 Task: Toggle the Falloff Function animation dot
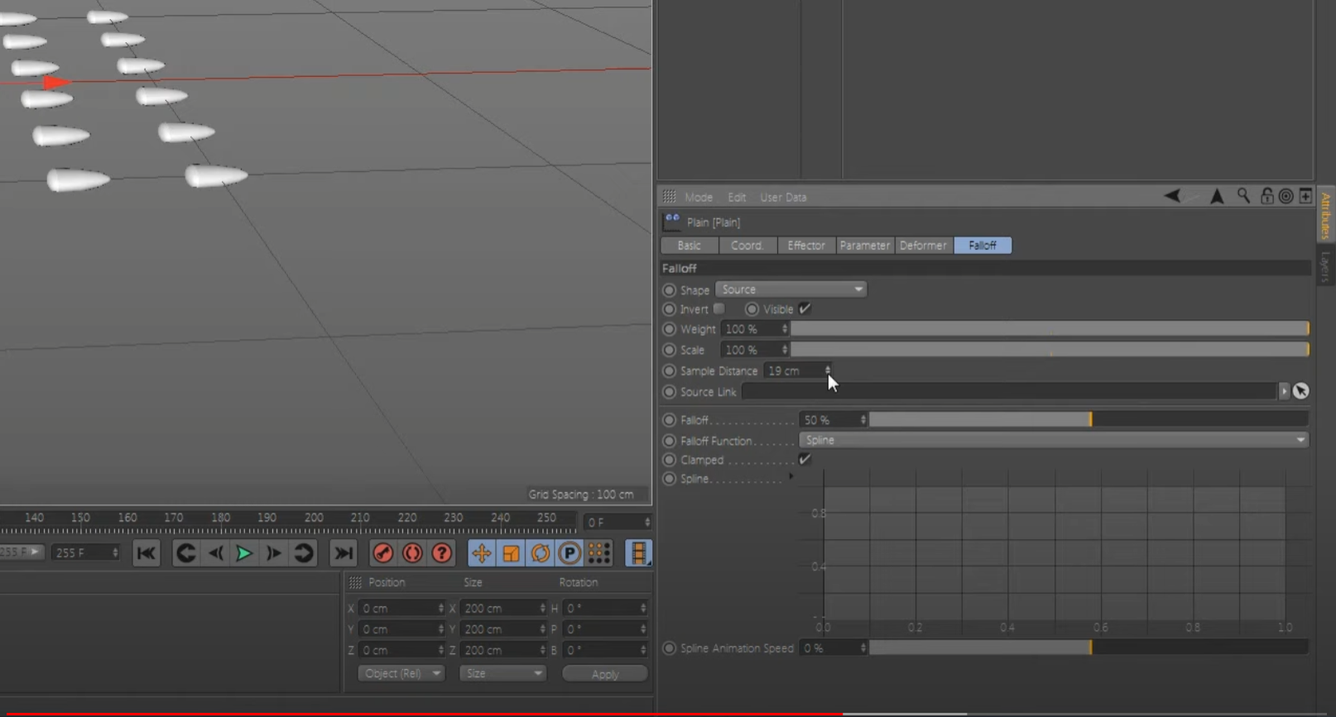tap(670, 441)
